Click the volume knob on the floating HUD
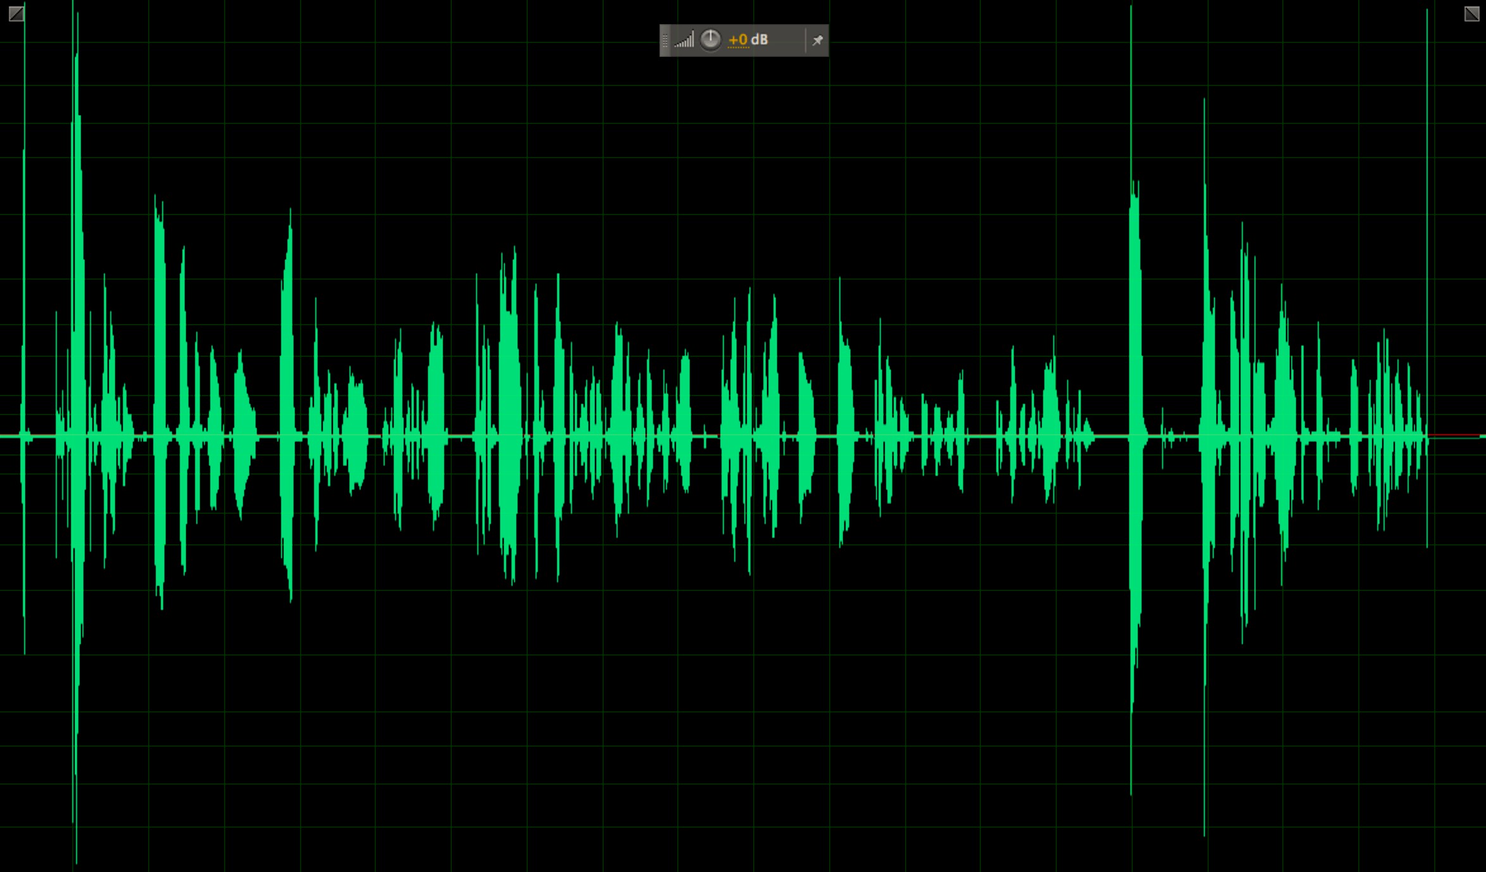 [711, 39]
